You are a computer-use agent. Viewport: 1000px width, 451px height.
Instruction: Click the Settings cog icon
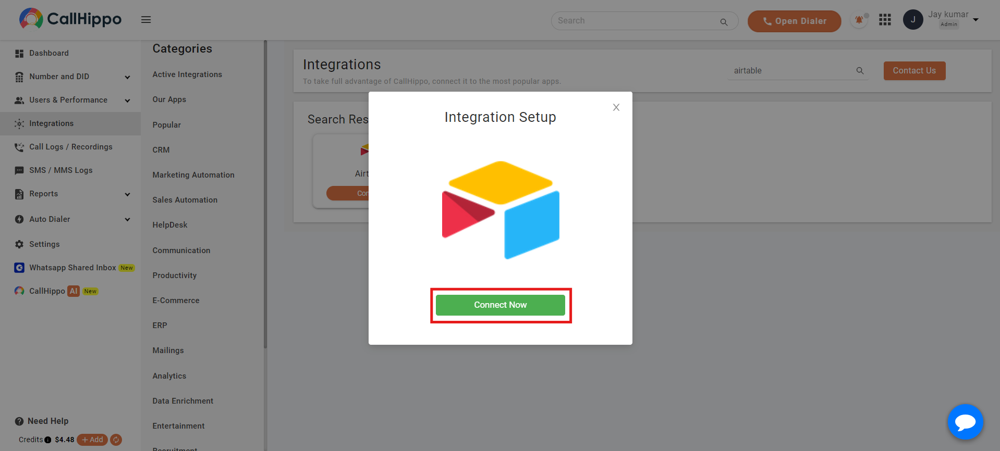(x=19, y=244)
